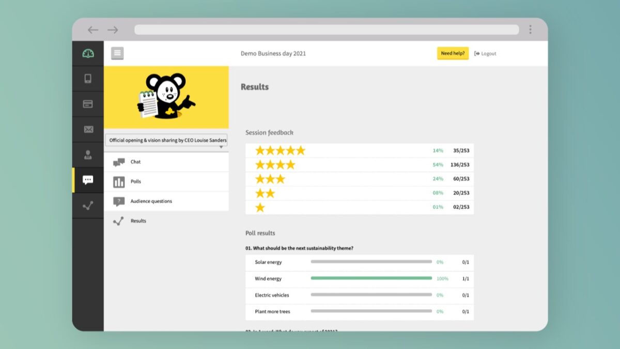This screenshot has width=620, height=349.
Task: Click the Plant more trees progress bar
Action: (x=371, y=311)
